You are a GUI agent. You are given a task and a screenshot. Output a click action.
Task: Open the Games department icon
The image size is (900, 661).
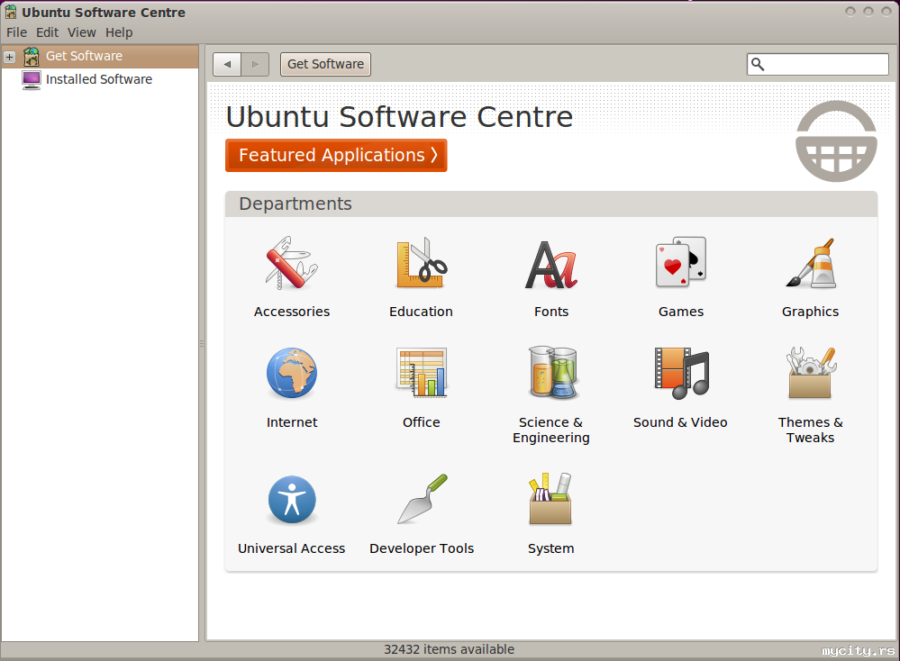pos(681,262)
